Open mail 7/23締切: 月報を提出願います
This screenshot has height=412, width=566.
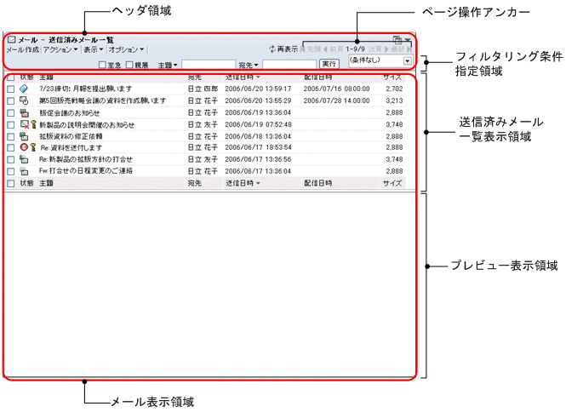pos(86,89)
